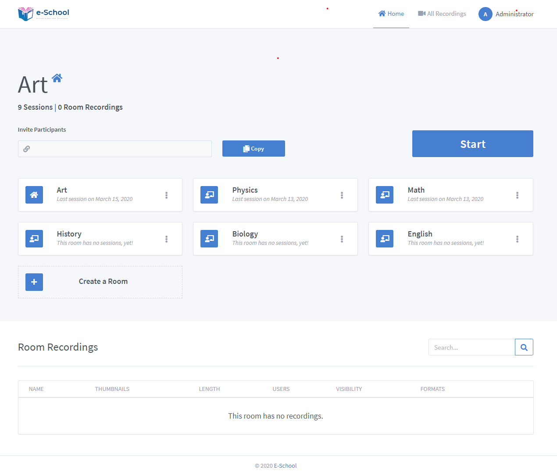Click the search magnifier button
The image size is (557, 473).
(524, 347)
